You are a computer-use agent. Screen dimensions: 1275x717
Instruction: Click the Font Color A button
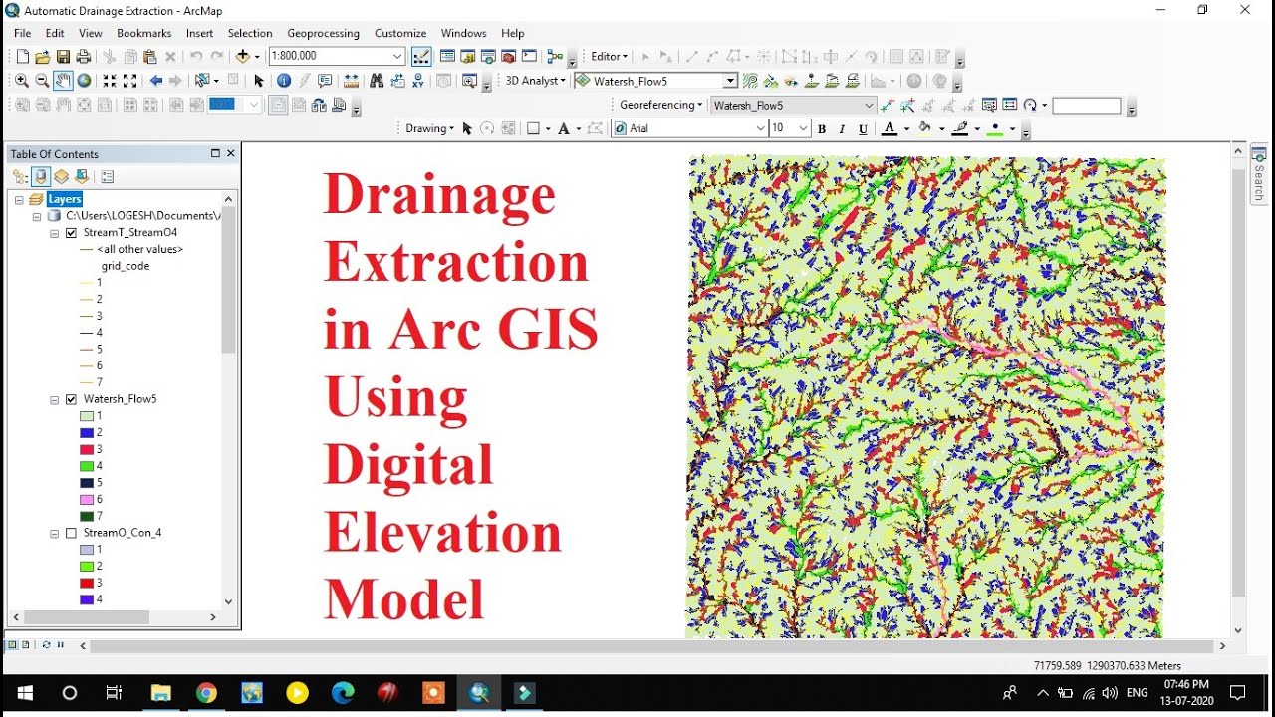890,128
